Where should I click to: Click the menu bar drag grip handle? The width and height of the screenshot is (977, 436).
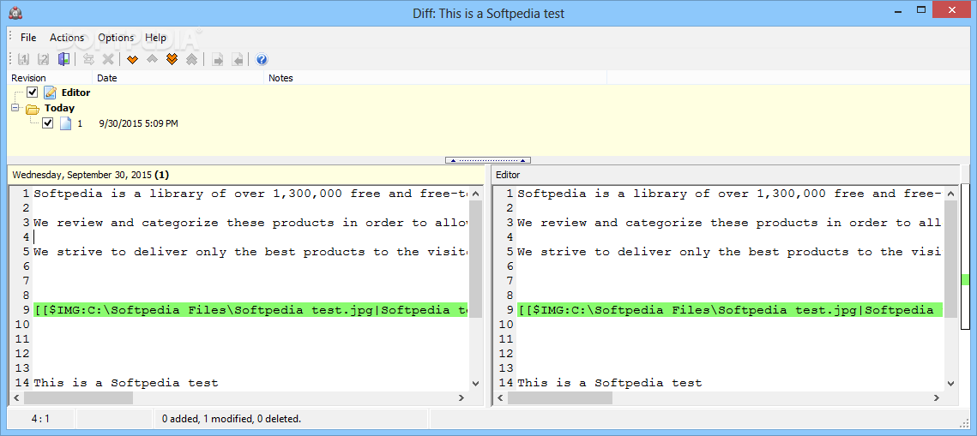point(10,38)
